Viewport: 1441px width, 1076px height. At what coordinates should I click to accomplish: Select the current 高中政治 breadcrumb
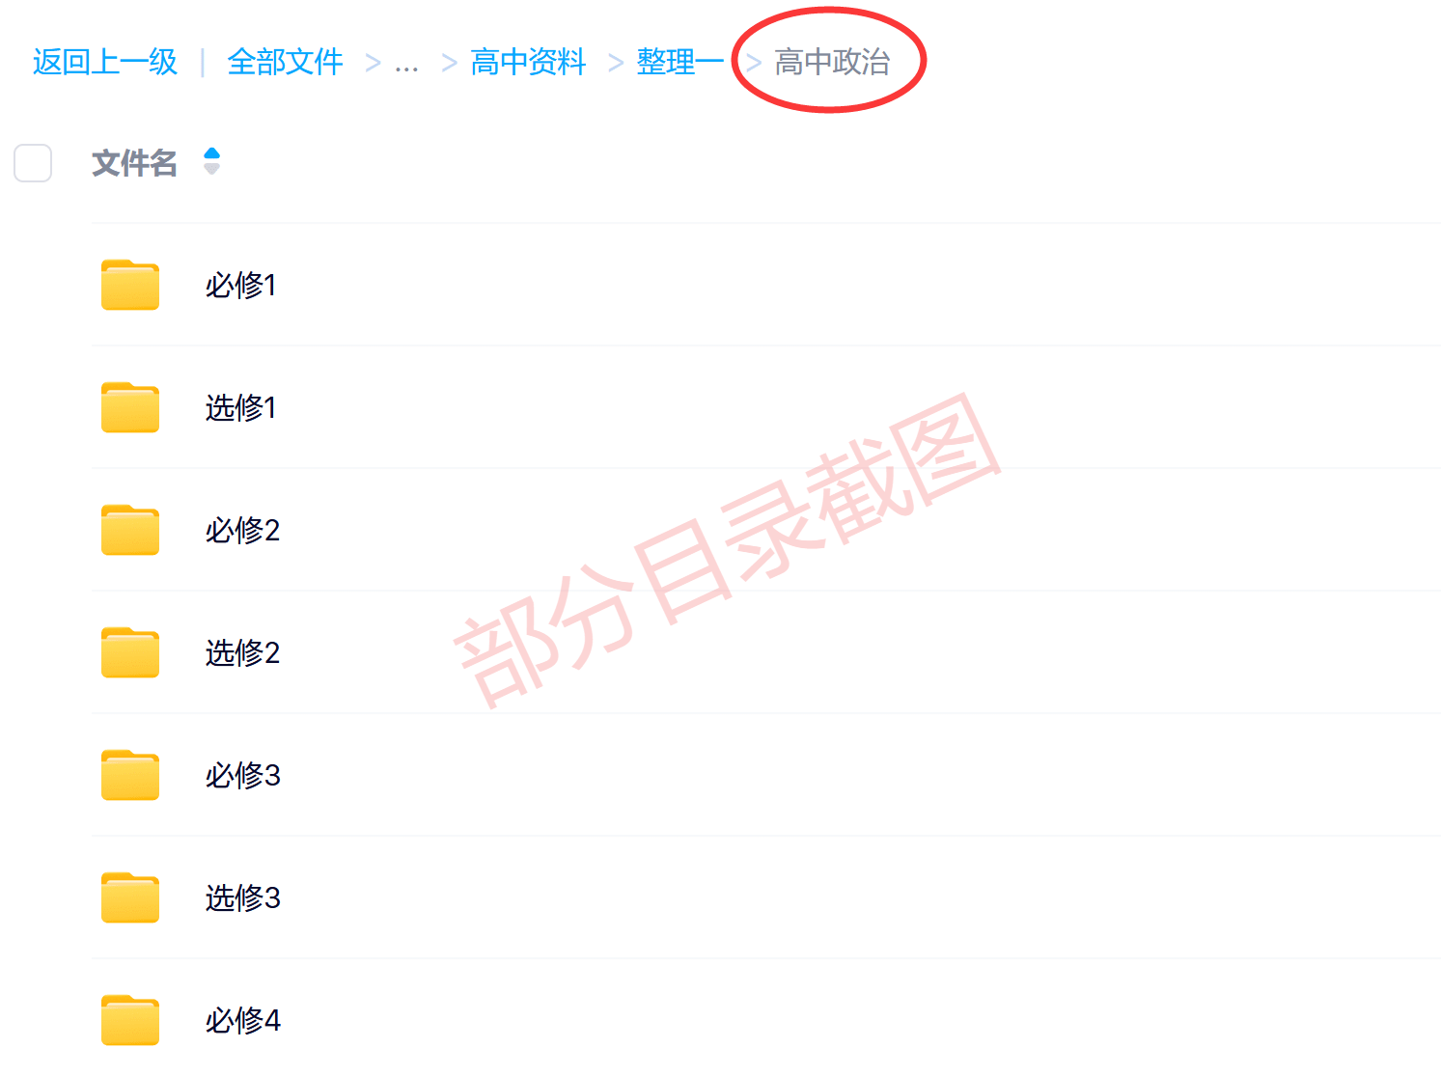832,62
